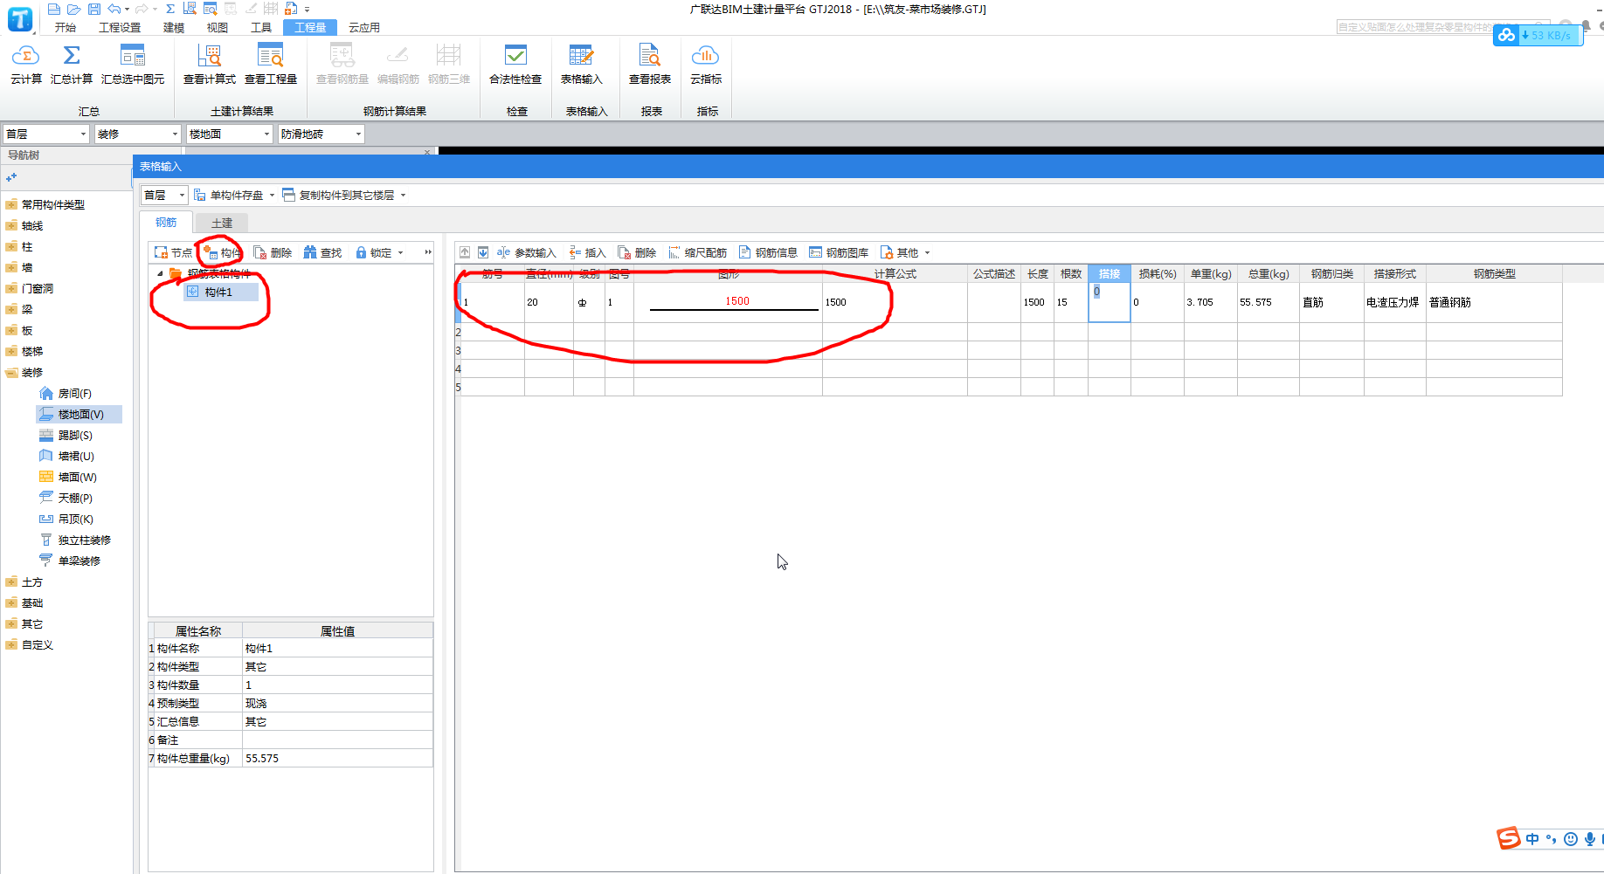The image size is (1604, 874).
Task: Switch to 工程设置 ribbon tab
Action: (120, 27)
